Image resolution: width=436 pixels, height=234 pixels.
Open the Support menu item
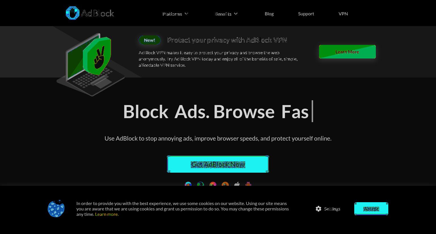coord(306,14)
